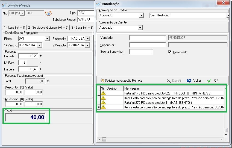Click the open book icon beside Nro field

coord(48,13)
